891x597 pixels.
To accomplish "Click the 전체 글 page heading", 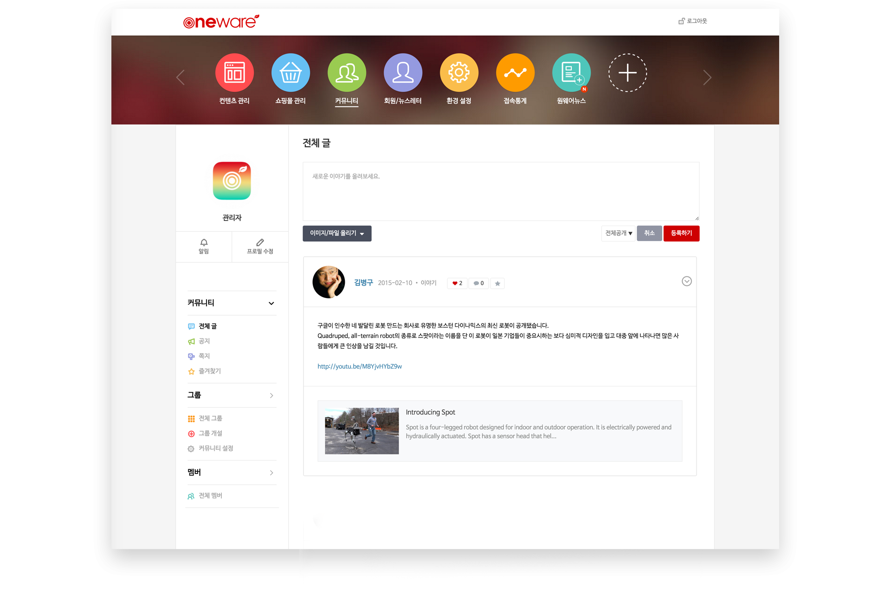I will (316, 143).
